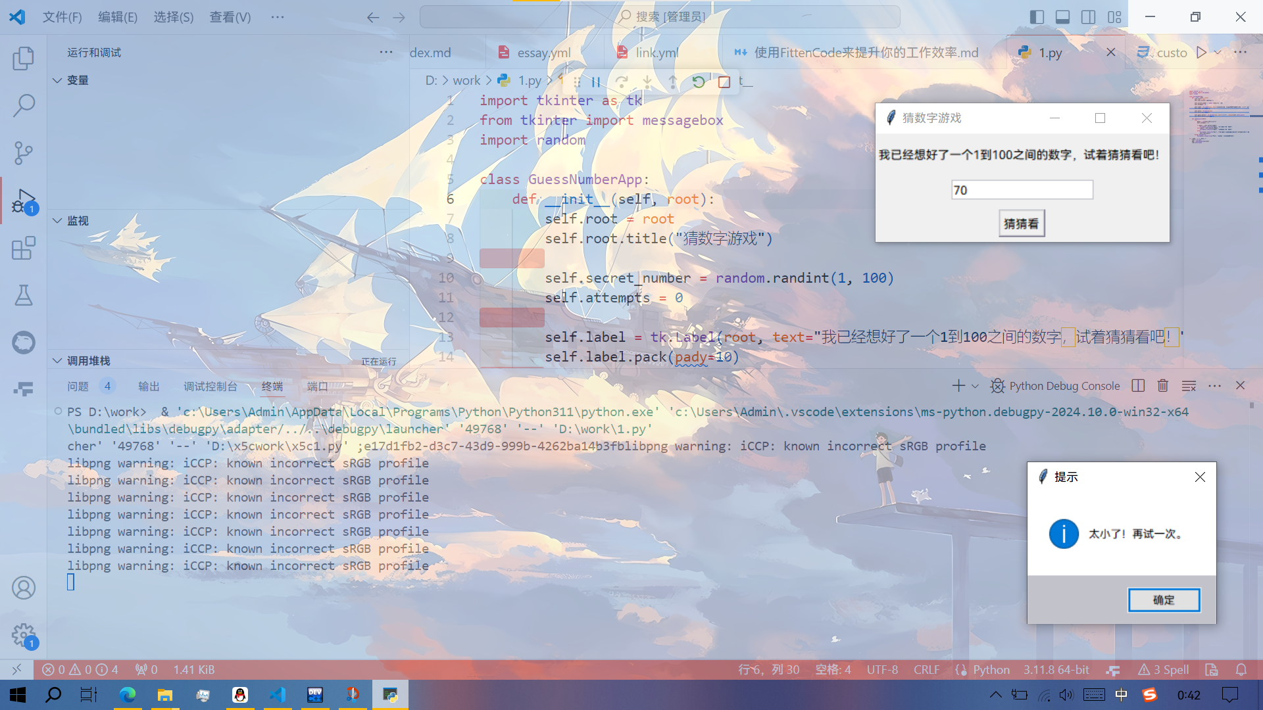Toggle the bottom panel layout icon
1263x710 pixels.
1062,17
